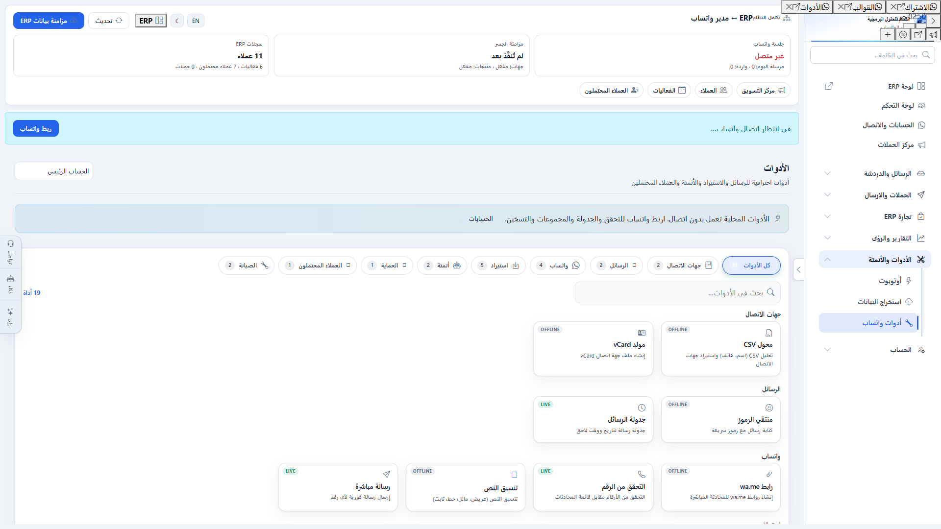This screenshot has height=529, width=941.
Task: Select الصيانة wrench filter tab
Action: 247,265
